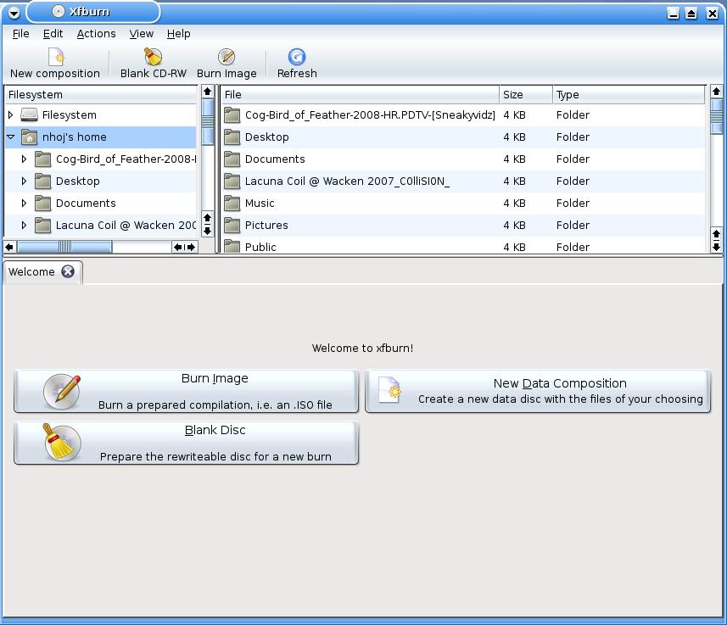Expand the Filesystem tree node

click(x=11, y=115)
